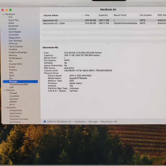Viewport: 166px width, 166px height.
Task: Open Graphics/Displays information
Action: pos(18,52)
